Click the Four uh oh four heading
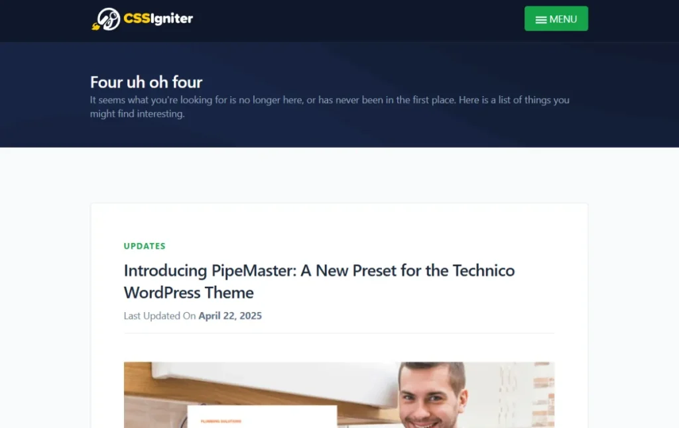The width and height of the screenshot is (679, 428). [x=146, y=82]
